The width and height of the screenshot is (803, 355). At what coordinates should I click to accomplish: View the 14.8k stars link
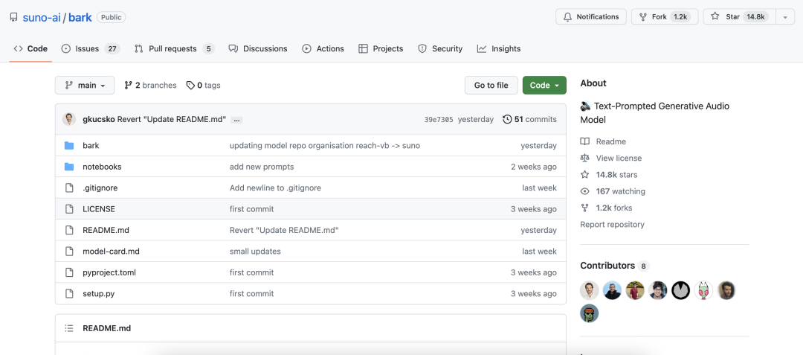[609, 175]
